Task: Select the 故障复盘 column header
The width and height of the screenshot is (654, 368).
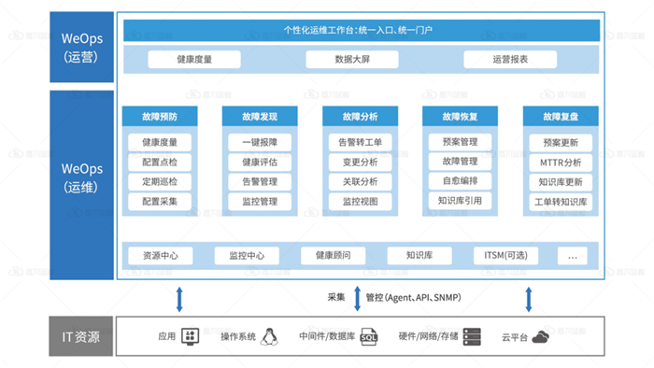Action: [561, 116]
